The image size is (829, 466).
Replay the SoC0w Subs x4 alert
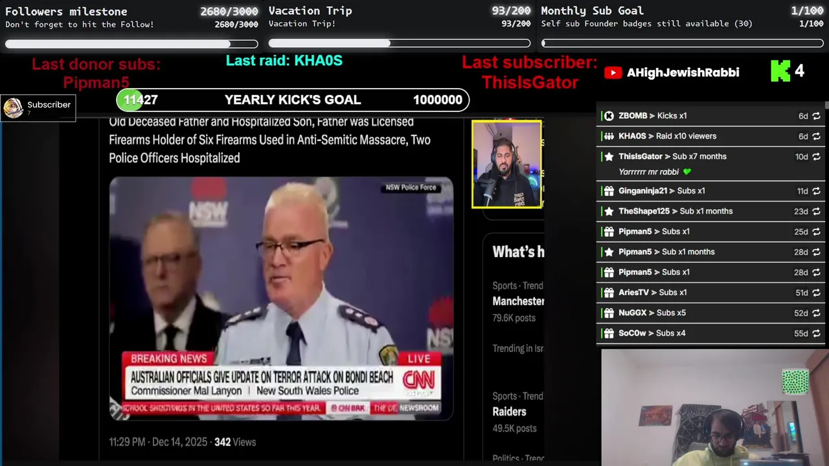pos(816,333)
